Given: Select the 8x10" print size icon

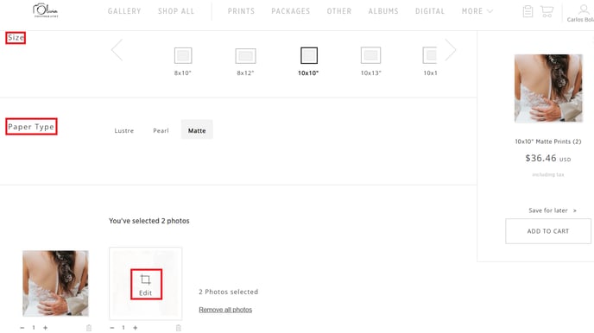Looking at the screenshot, I should 183,55.
